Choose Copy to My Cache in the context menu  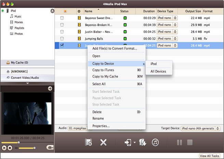tap(117, 77)
